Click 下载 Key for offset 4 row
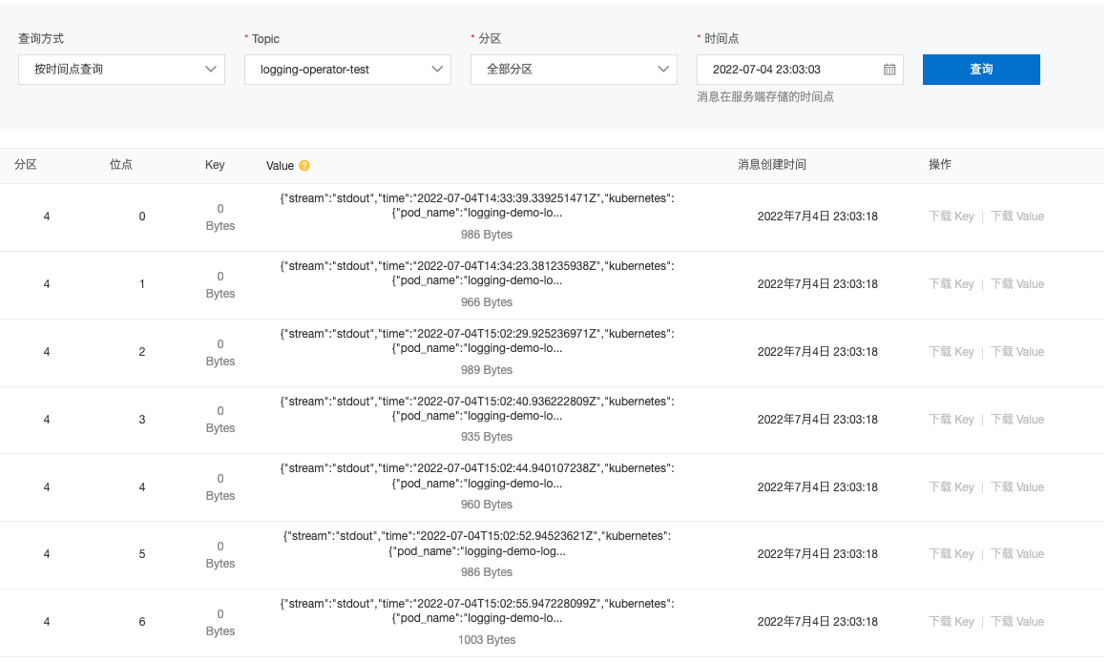Viewport: 1109px width, 661px height. click(x=951, y=486)
